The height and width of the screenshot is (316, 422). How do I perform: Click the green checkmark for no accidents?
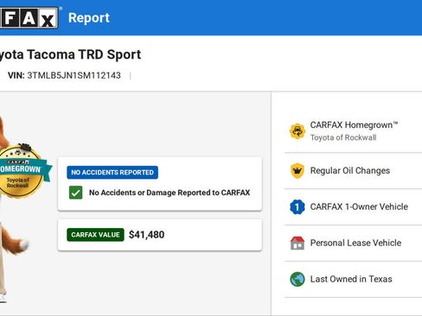point(75,193)
